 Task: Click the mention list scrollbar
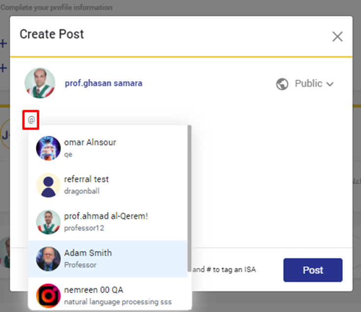[x=189, y=197]
